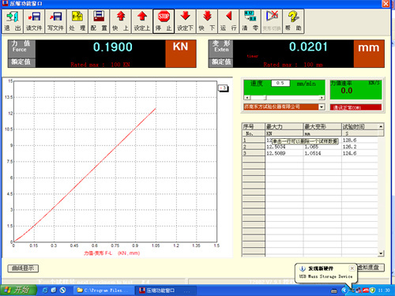Select row 3 in results table
The width and height of the screenshot is (395, 296).
(313, 153)
